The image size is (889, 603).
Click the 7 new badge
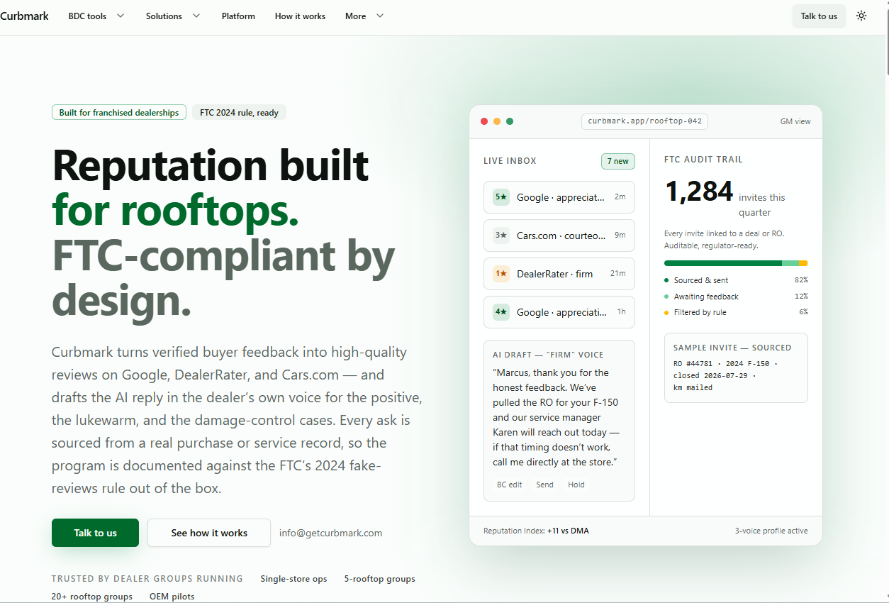(x=618, y=161)
